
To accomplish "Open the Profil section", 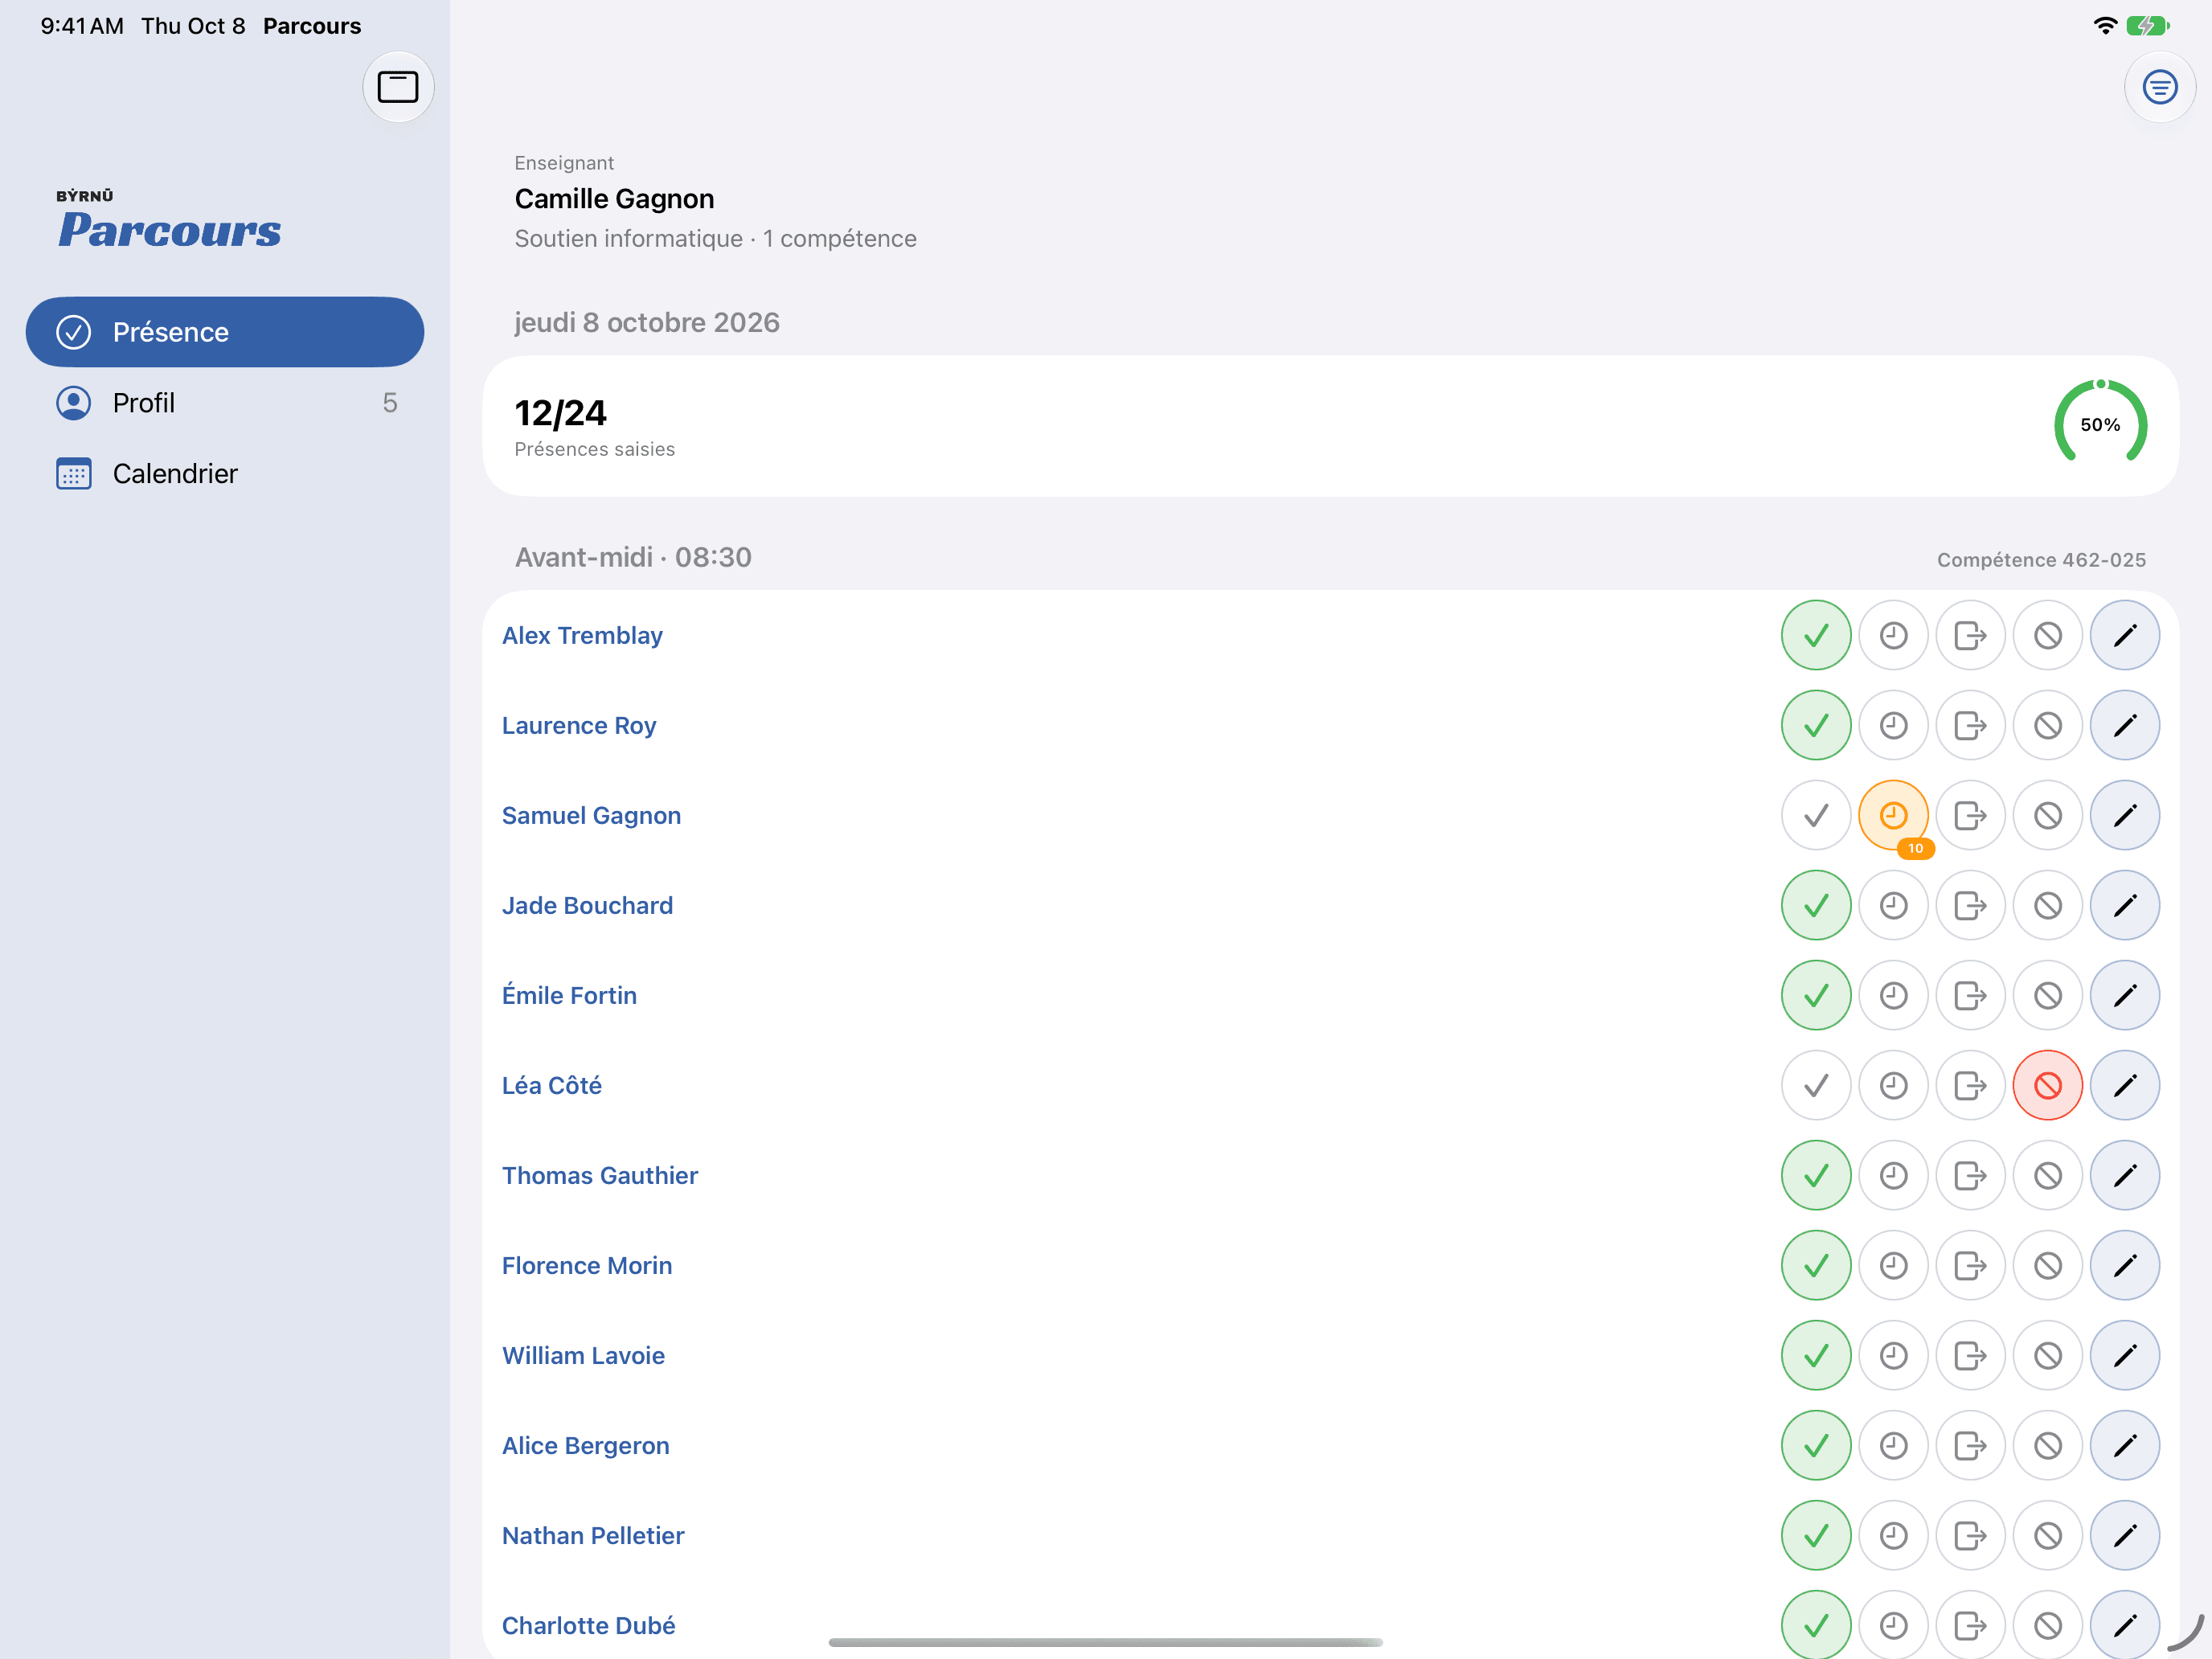I will pos(225,403).
